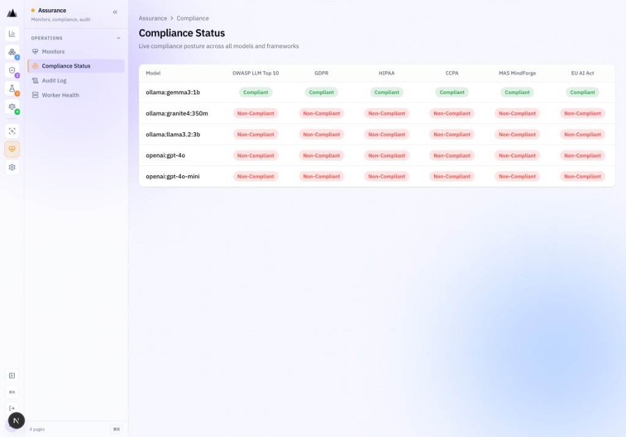Click gemma3:1b MAS MindForge Compliant badge

517,92
